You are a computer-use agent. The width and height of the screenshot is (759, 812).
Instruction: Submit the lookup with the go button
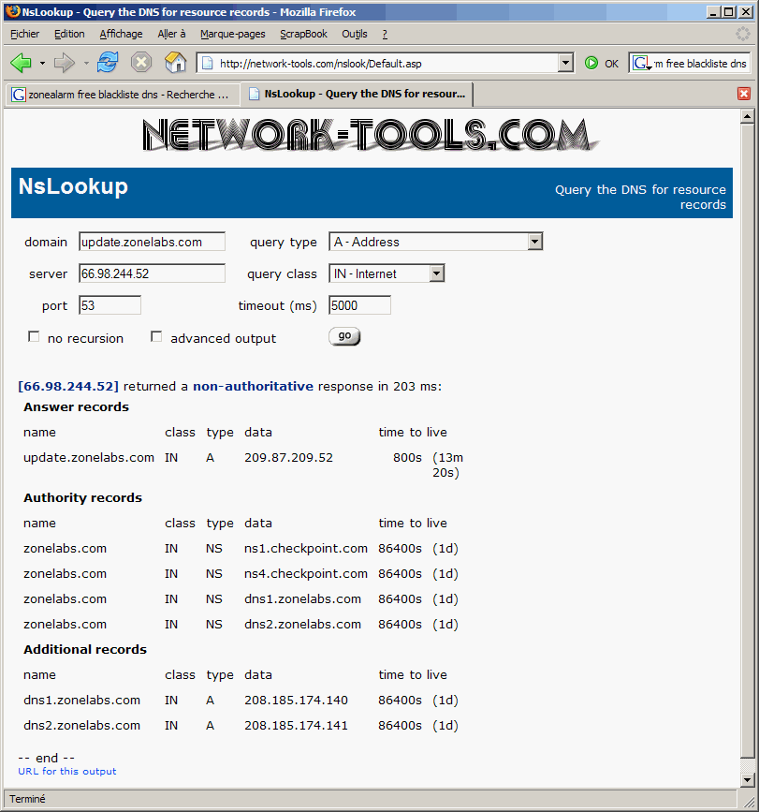point(344,336)
